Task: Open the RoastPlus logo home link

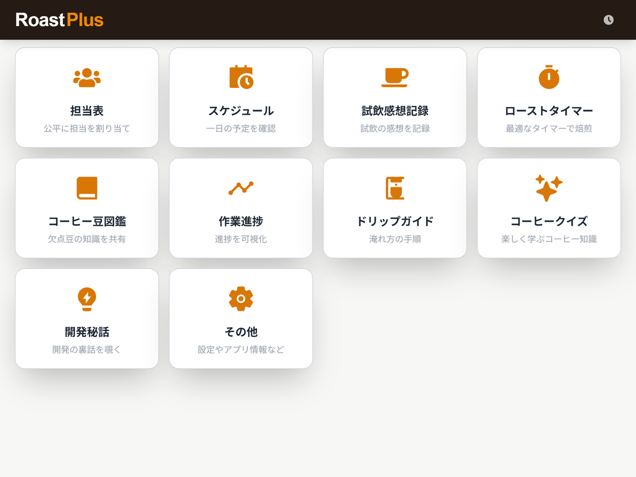Action: 60,20
